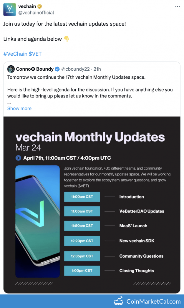
Task: Select the 11:05am CST time block
Action: [82, 211]
